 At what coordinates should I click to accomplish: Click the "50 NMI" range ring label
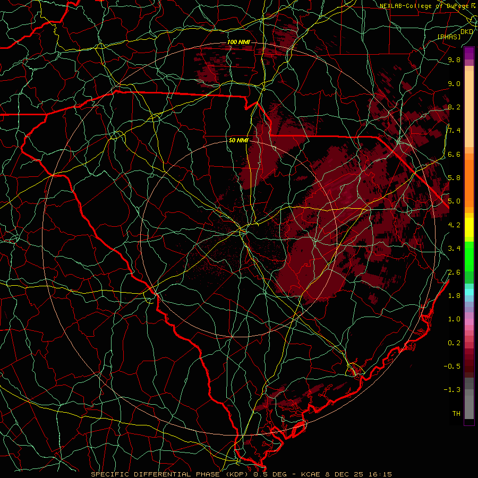pyautogui.click(x=238, y=141)
